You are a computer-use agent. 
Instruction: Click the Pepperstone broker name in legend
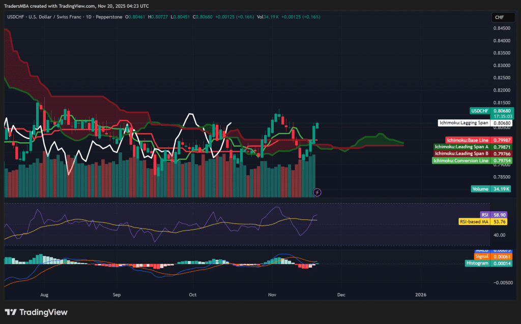[x=110, y=17]
